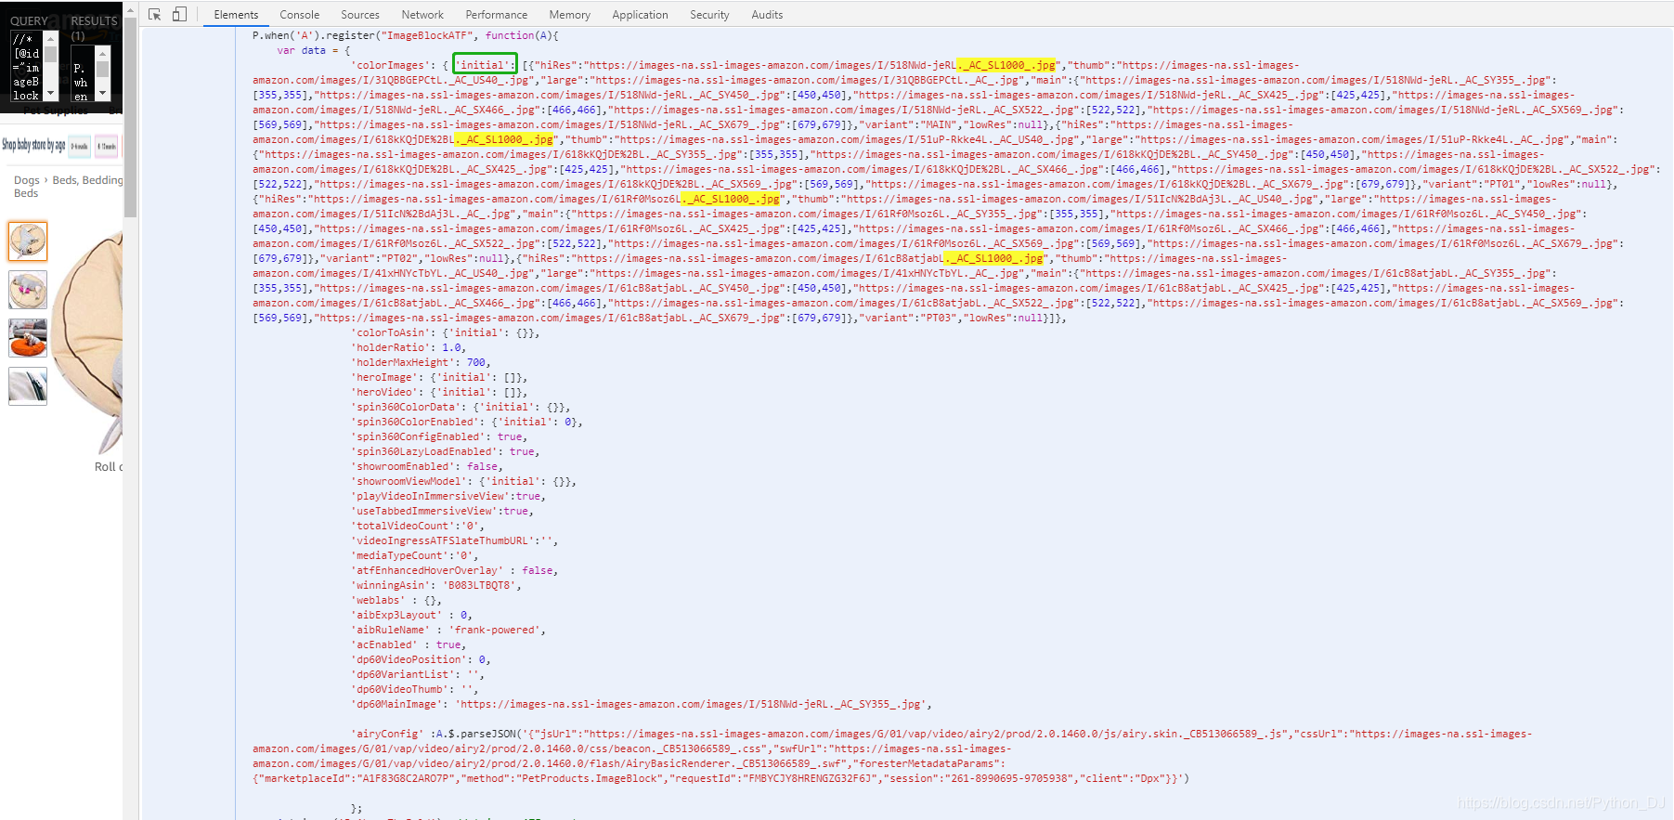Click the 'airyConfig' parseJSON line

tap(891, 756)
